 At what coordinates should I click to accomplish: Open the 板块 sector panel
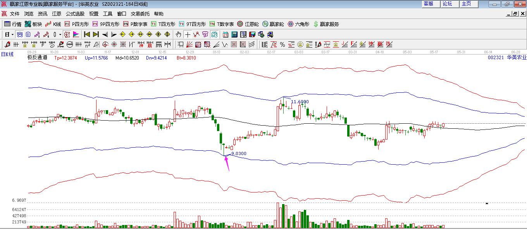coord(33,24)
